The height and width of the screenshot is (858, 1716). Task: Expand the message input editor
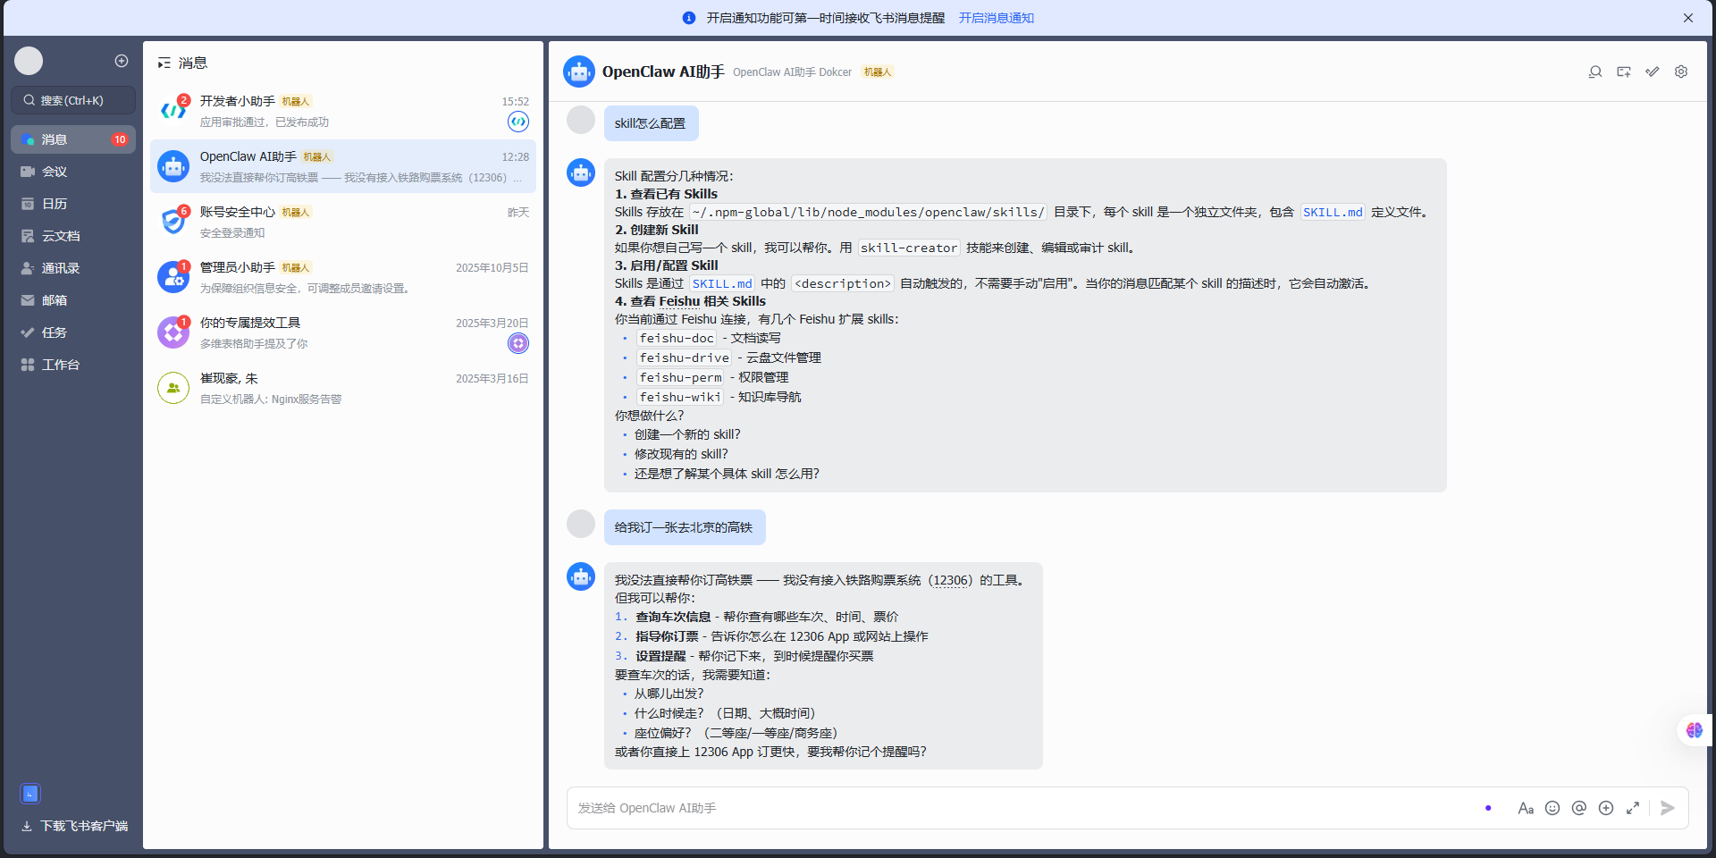click(x=1633, y=808)
